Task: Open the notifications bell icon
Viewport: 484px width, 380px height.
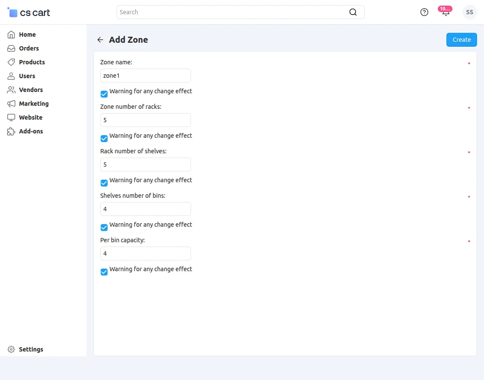Action: [446, 12]
